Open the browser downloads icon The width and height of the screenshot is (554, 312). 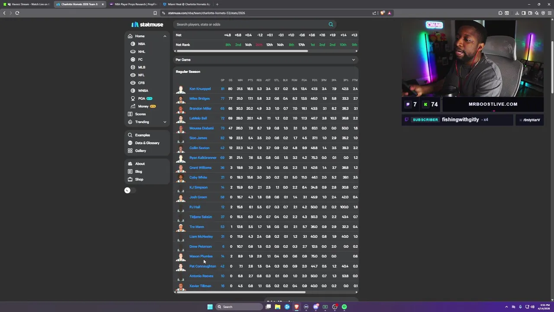[x=517, y=13]
